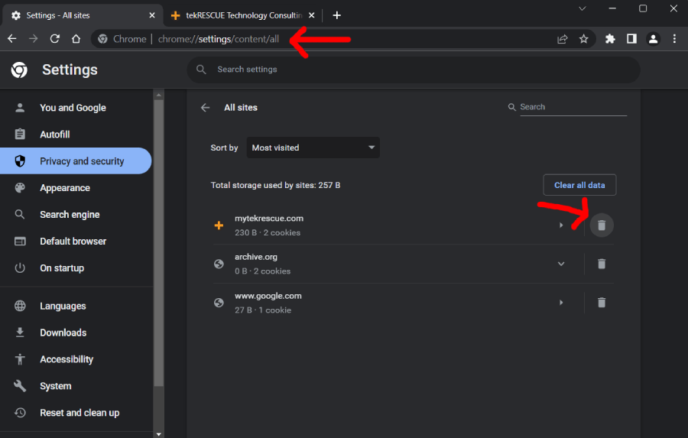Go back from All sites page
This screenshot has height=438, width=688.
205,108
